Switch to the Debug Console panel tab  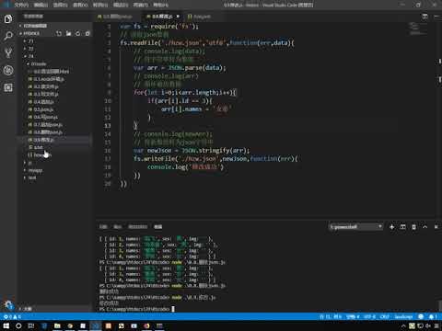point(138,227)
